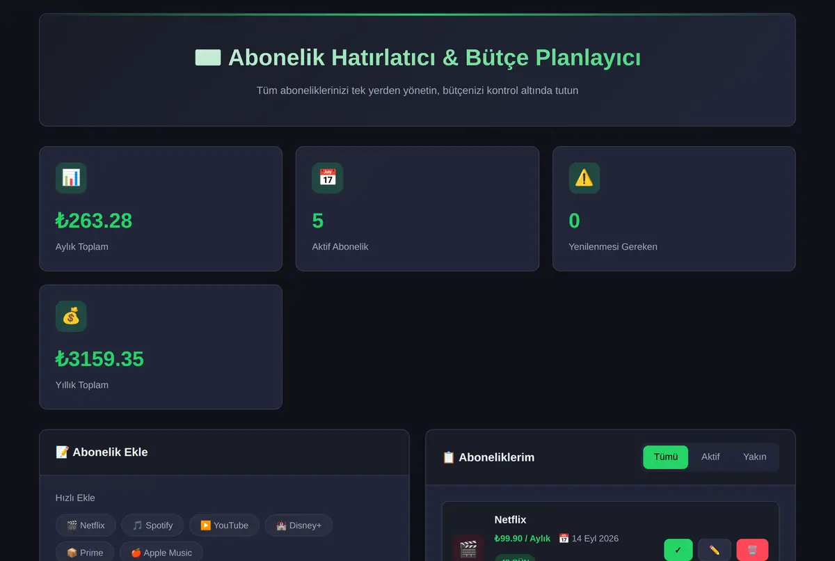Screen dimensions: 835x561
Task: Click the Netflix subscription name
Action: [x=511, y=520]
